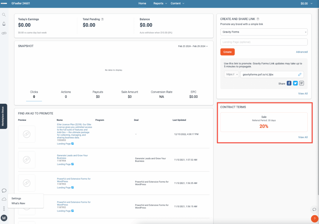Switch snapshot to the Clicks metric
Image resolution: width=319 pixels, height=224 pixels.
[34, 94]
